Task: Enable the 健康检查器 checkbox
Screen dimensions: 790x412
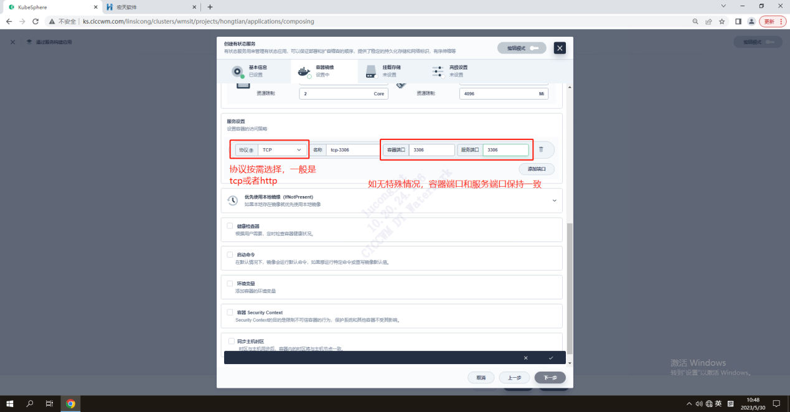Action: coord(230,226)
